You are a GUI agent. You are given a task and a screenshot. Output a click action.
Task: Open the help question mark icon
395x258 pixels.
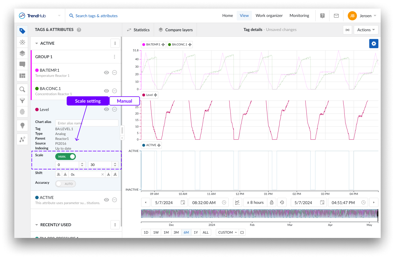click(322, 16)
